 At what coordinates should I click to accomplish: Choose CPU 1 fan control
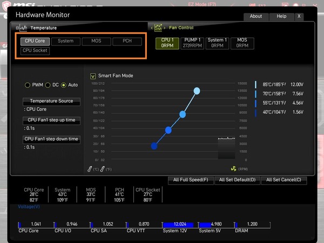tap(167, 43)
